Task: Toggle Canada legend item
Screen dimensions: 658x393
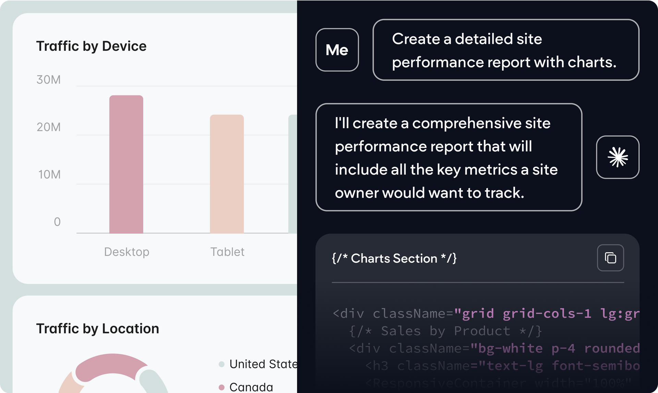Action: pos(246,387)
